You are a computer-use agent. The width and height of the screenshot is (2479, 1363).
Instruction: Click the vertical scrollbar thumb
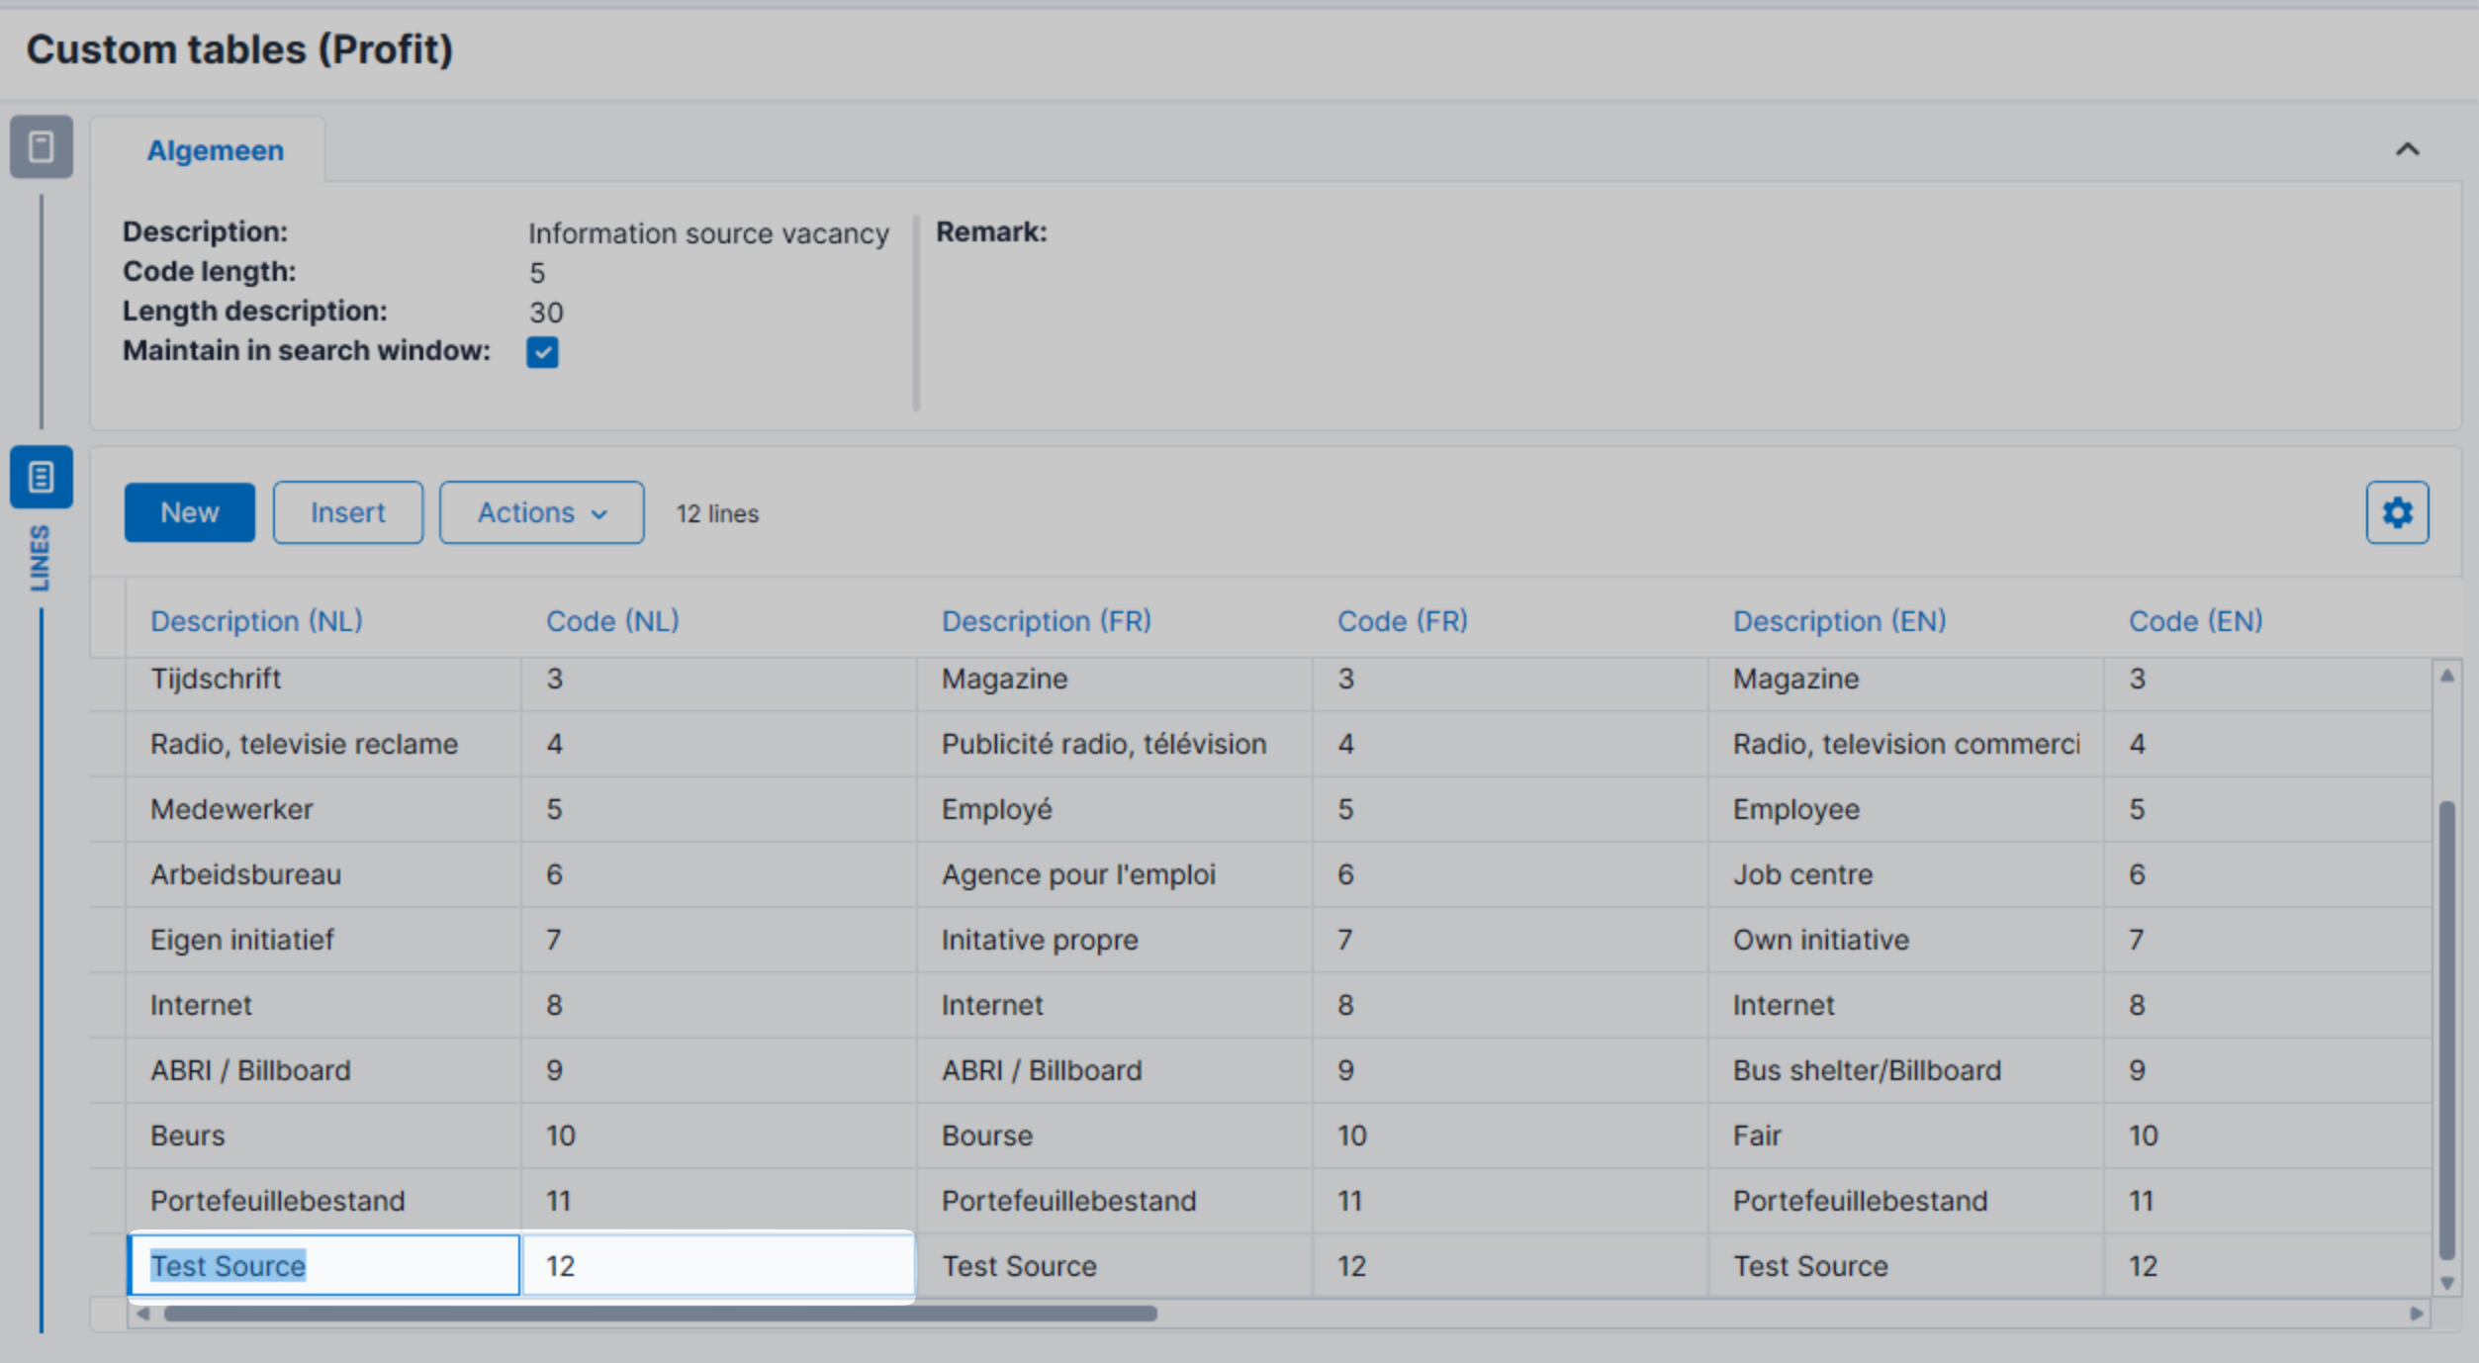[2446, 1029]
